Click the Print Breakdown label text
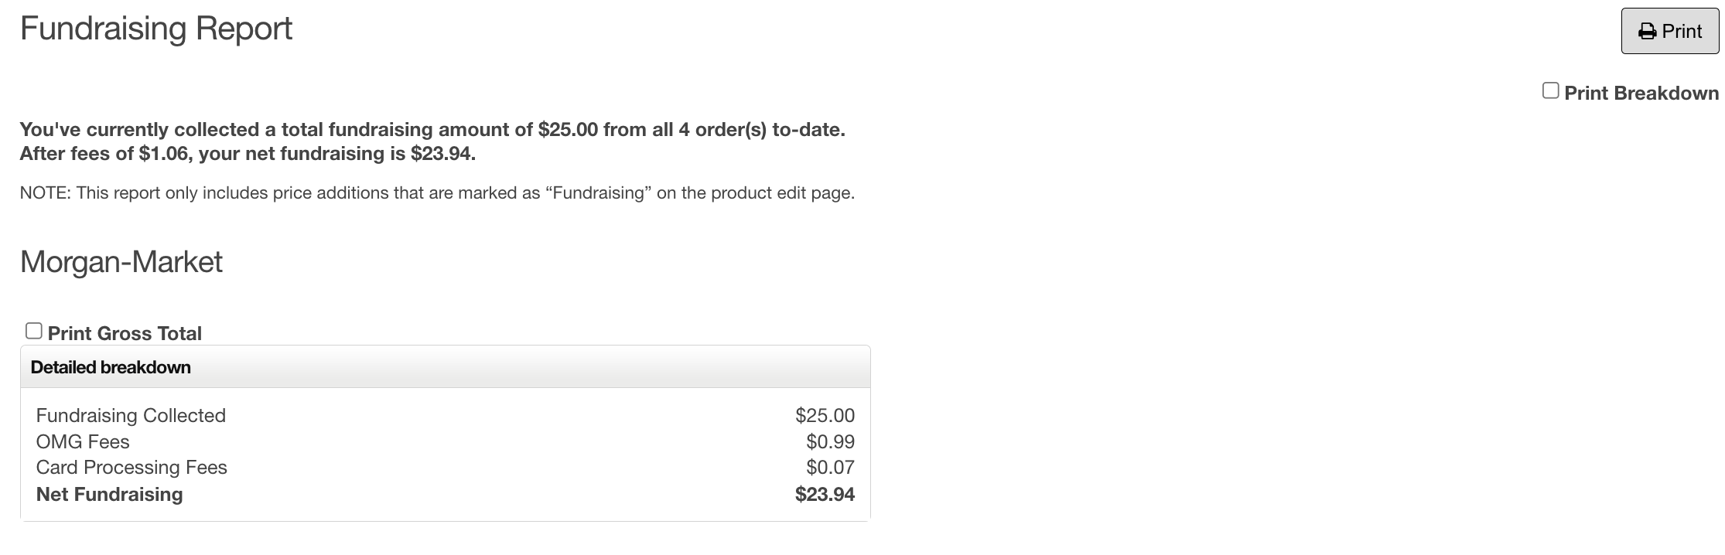This screenshot has width=1725, height=555. (x=1641, y=94)
